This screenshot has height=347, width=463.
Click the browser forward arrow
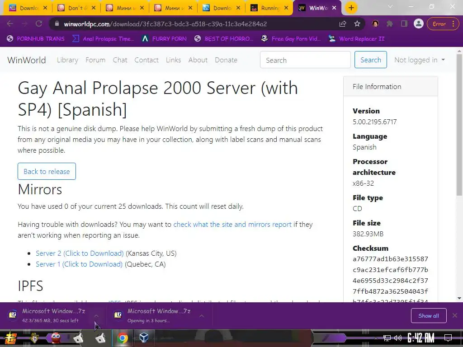coord(24,24)
